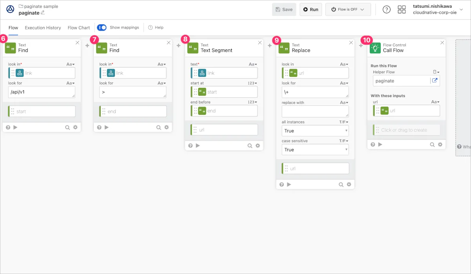471x274 pixels.
Task: Open settings gear on Replace card
Action: [349, 184]
